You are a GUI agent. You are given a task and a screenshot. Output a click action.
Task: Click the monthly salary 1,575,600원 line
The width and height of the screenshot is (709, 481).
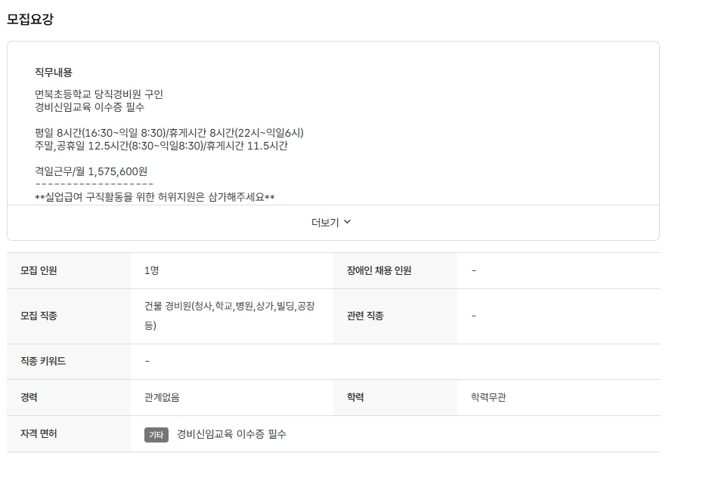coord(91,171)
